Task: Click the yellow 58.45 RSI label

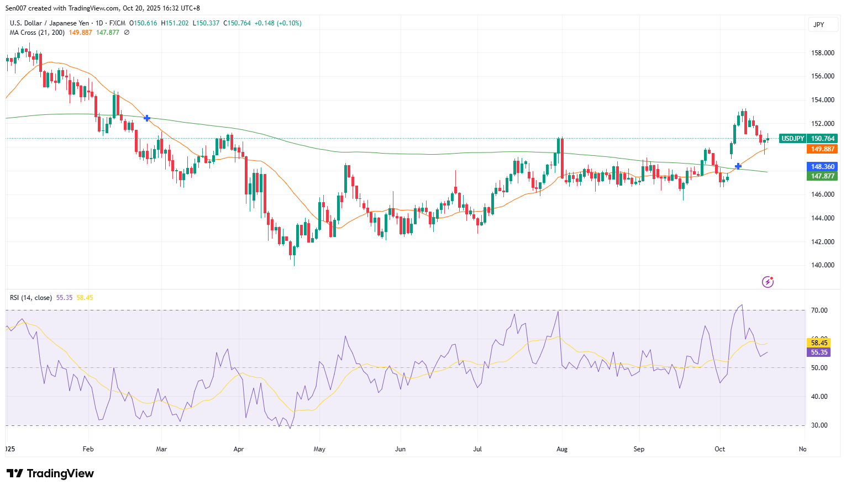Action: point(818,343)
